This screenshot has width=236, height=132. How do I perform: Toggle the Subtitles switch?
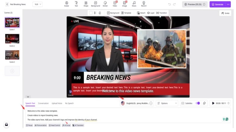[x=197, y=103]
